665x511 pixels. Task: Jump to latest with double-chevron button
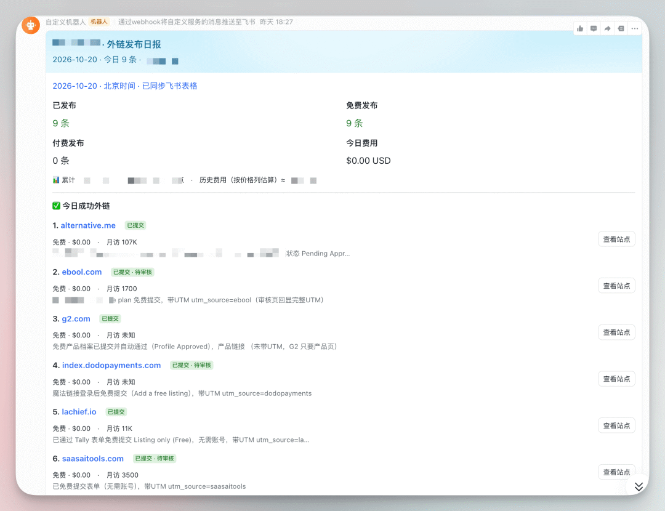click(639, 486)
